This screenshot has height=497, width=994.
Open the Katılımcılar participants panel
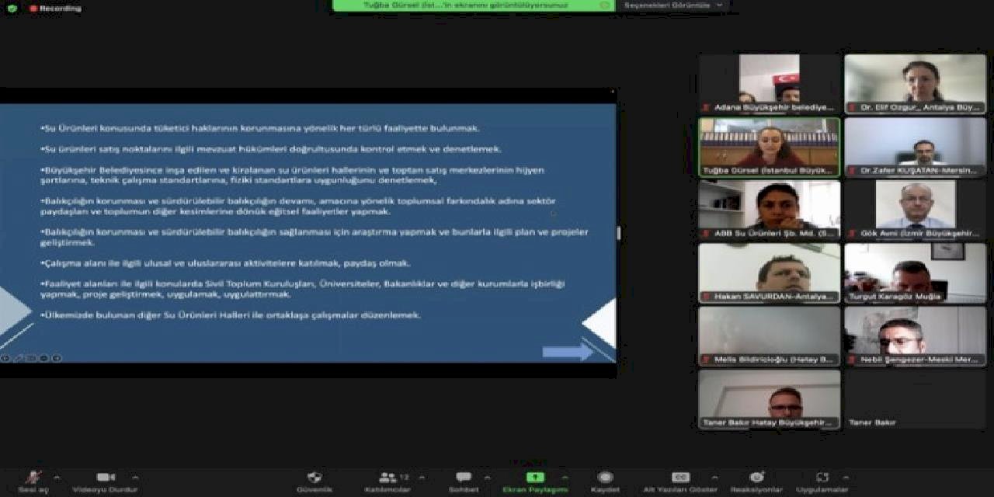pyautogui.click(x=388, y=478)
